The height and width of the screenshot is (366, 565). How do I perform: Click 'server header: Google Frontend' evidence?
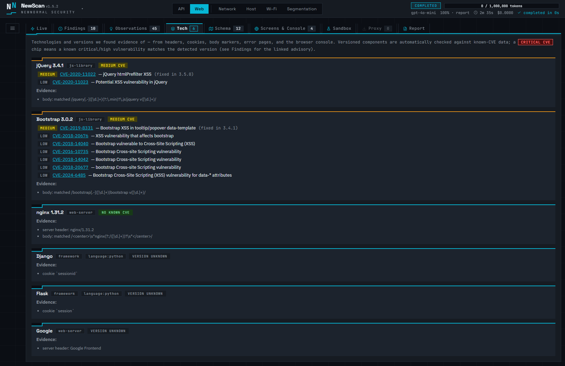(x=72, y=348)
